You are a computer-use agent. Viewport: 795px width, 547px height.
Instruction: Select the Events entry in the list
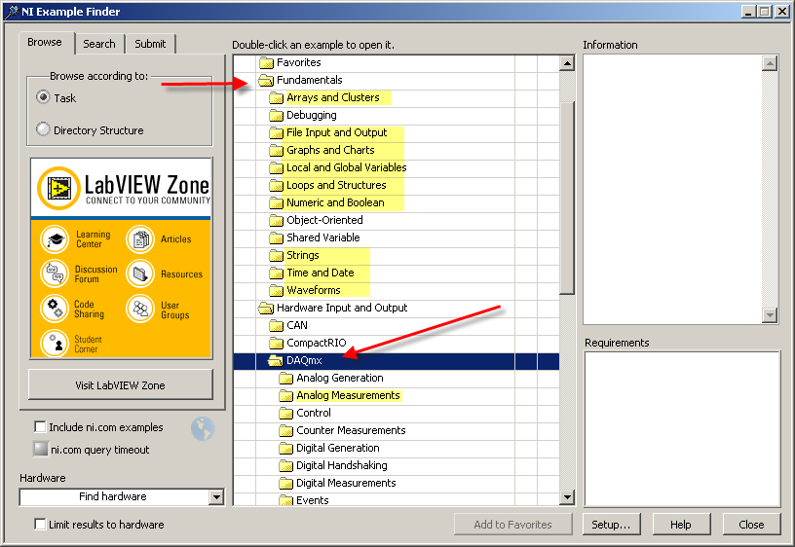(x=313, y=500)
